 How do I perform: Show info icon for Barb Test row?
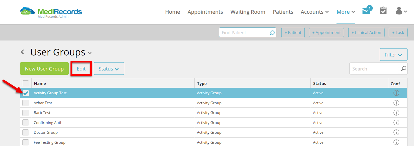click(x=396, y=113)
